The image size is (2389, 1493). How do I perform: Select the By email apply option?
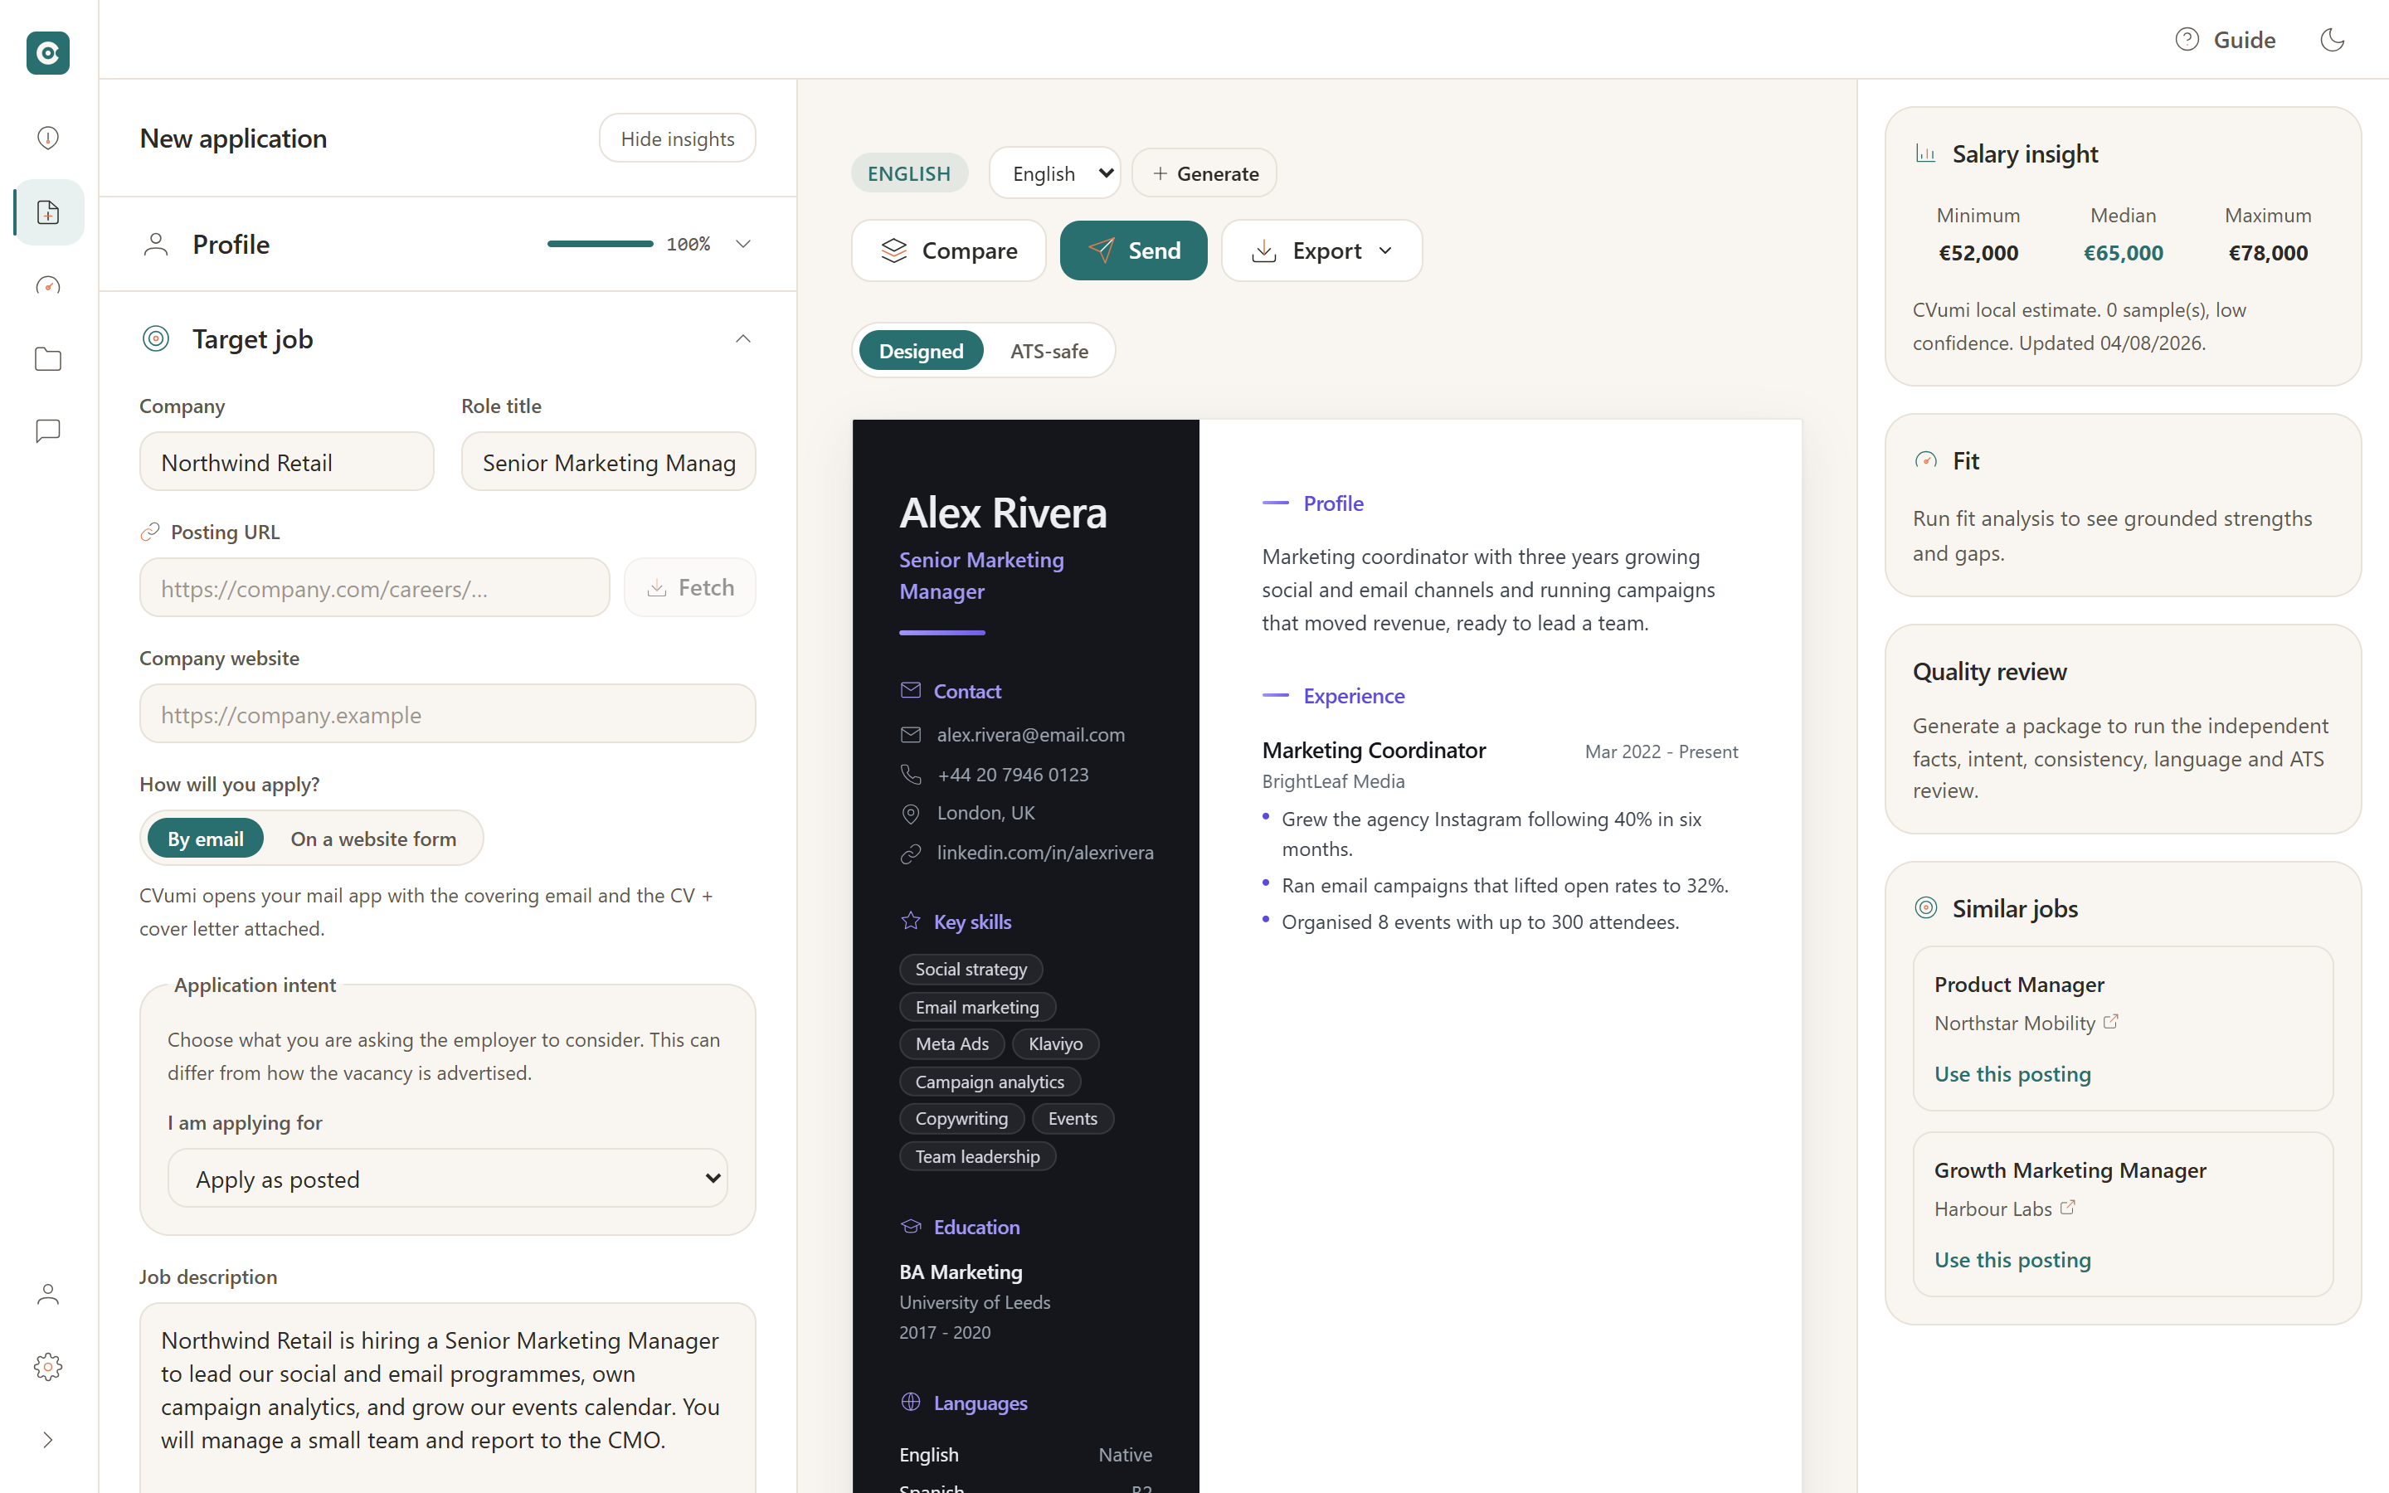click(206, 839)
